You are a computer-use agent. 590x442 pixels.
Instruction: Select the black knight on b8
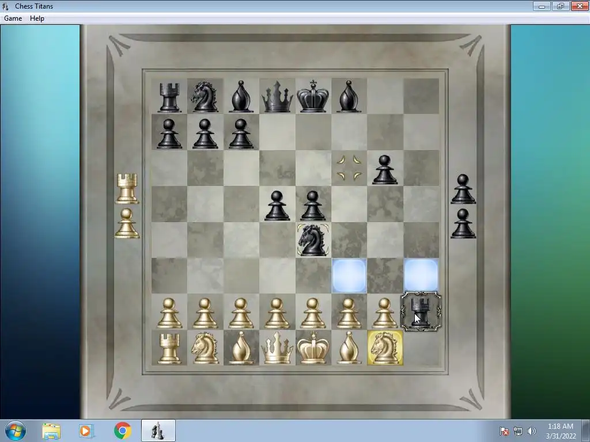click(x=205, y=97)
